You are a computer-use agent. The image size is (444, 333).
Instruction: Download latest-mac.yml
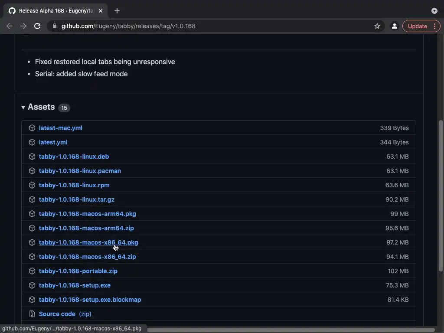click(61, 128)
